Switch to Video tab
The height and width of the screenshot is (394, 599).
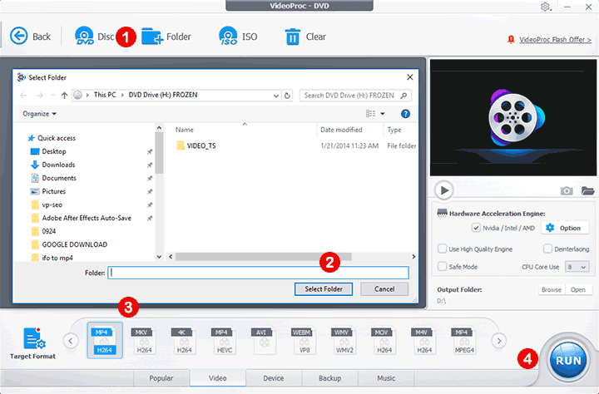tap(218, 378)
